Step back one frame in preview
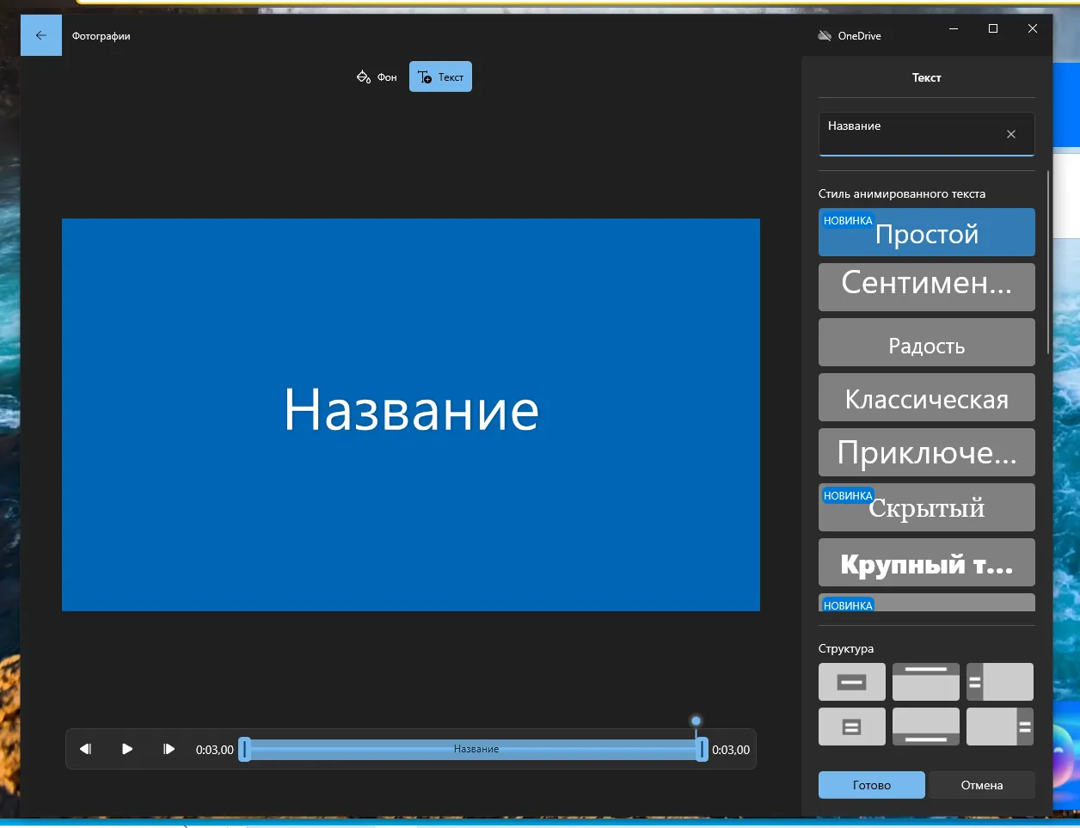Image resolution: width=1080 pixels, height=828 pixels. (85, 749)
